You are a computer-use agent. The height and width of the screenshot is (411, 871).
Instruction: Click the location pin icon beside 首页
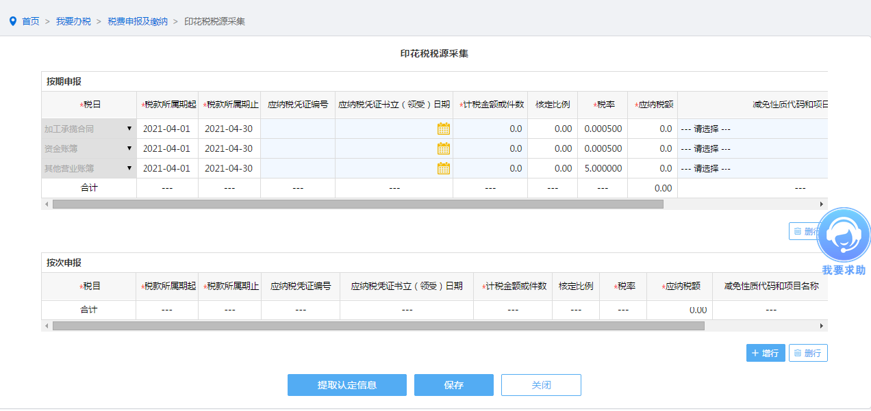click(x=12, y=21)
